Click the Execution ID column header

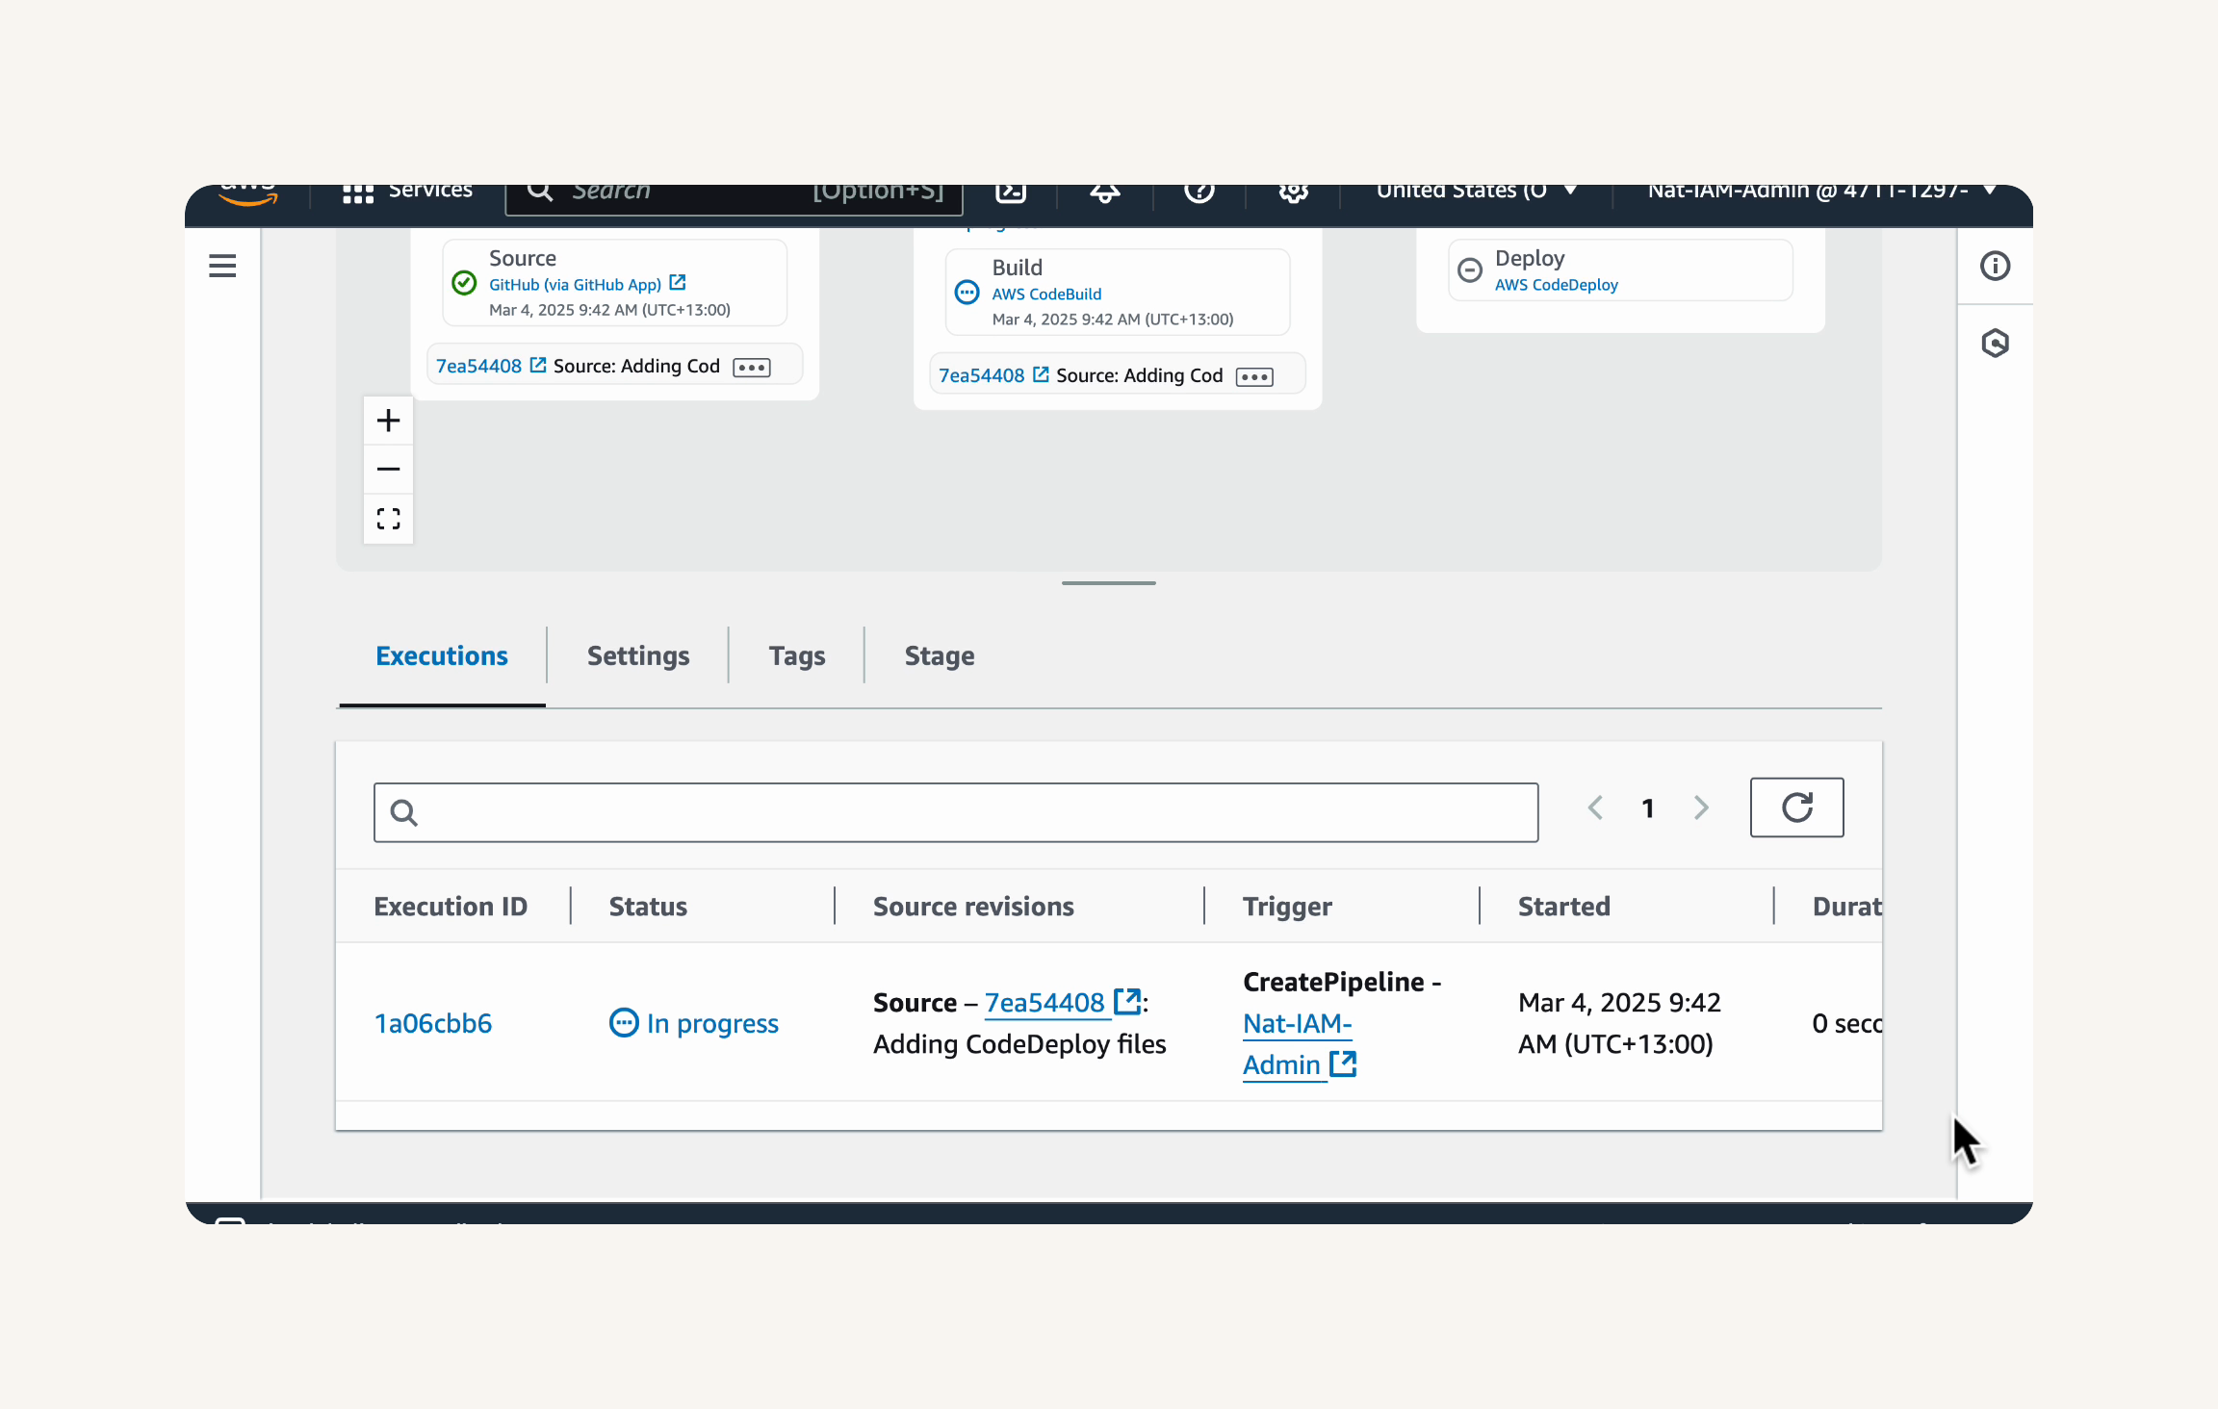tap(451, 907)
